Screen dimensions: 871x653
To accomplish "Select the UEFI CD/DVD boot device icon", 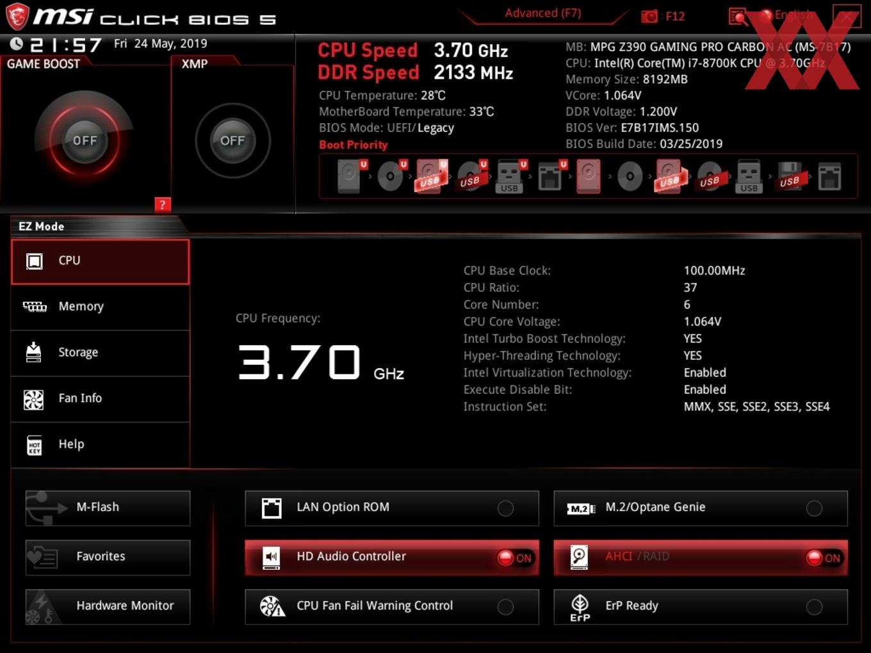I will (390, 176).
